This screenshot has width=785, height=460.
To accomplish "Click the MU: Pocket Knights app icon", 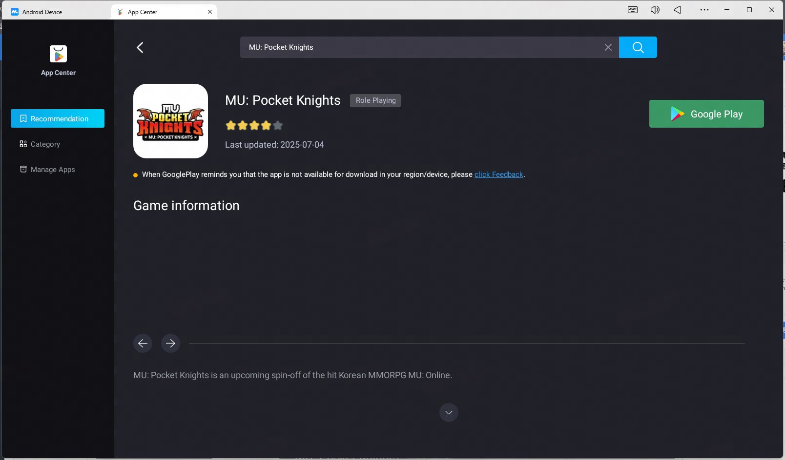I will [170, 121].
